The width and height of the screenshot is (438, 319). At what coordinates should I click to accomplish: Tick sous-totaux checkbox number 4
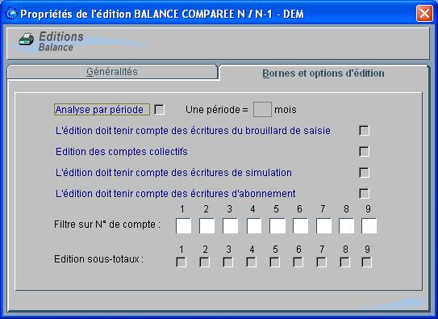tap(252, 262)
